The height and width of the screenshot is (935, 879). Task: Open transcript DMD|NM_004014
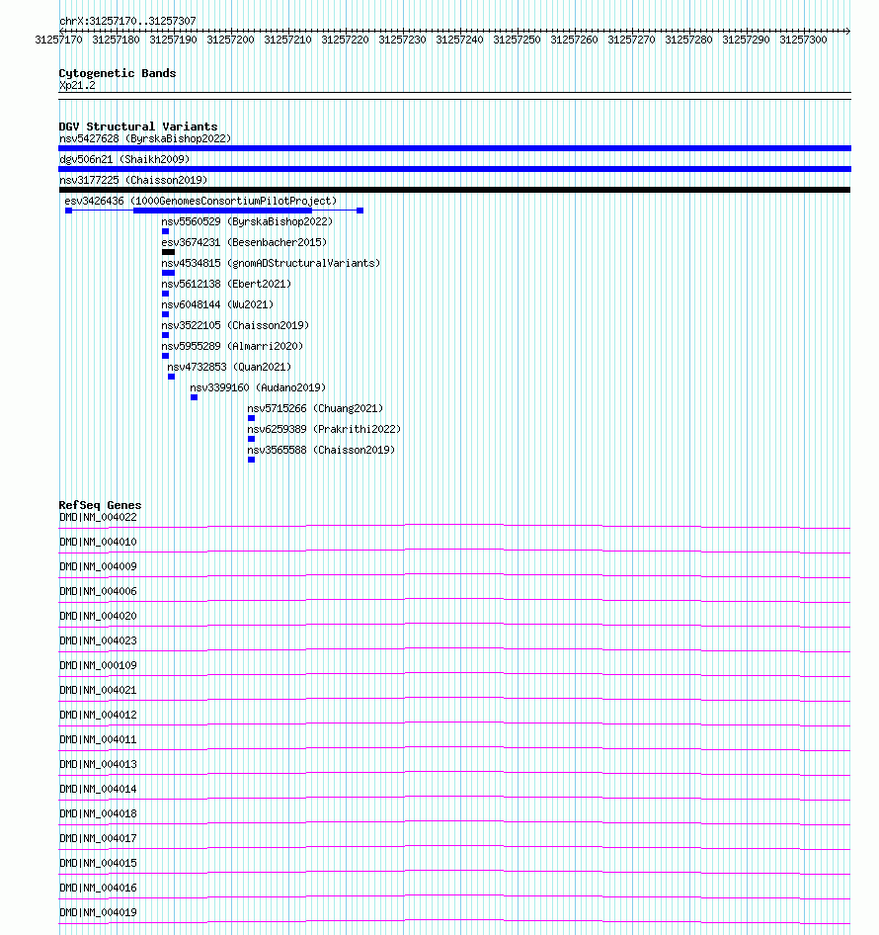[x=98, y=790]
